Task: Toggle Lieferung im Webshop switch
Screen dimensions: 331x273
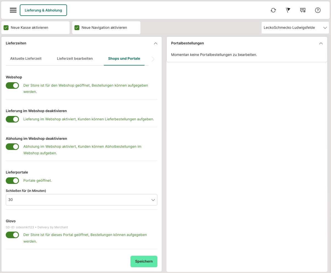Action: coord(12,119)
